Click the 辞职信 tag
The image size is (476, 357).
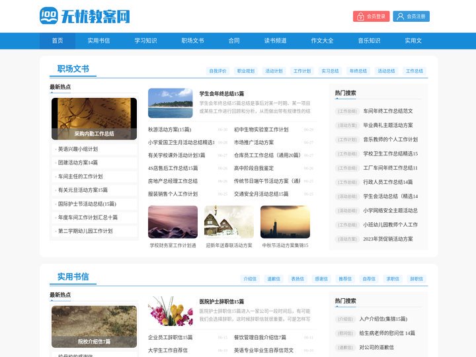point(416,279)
